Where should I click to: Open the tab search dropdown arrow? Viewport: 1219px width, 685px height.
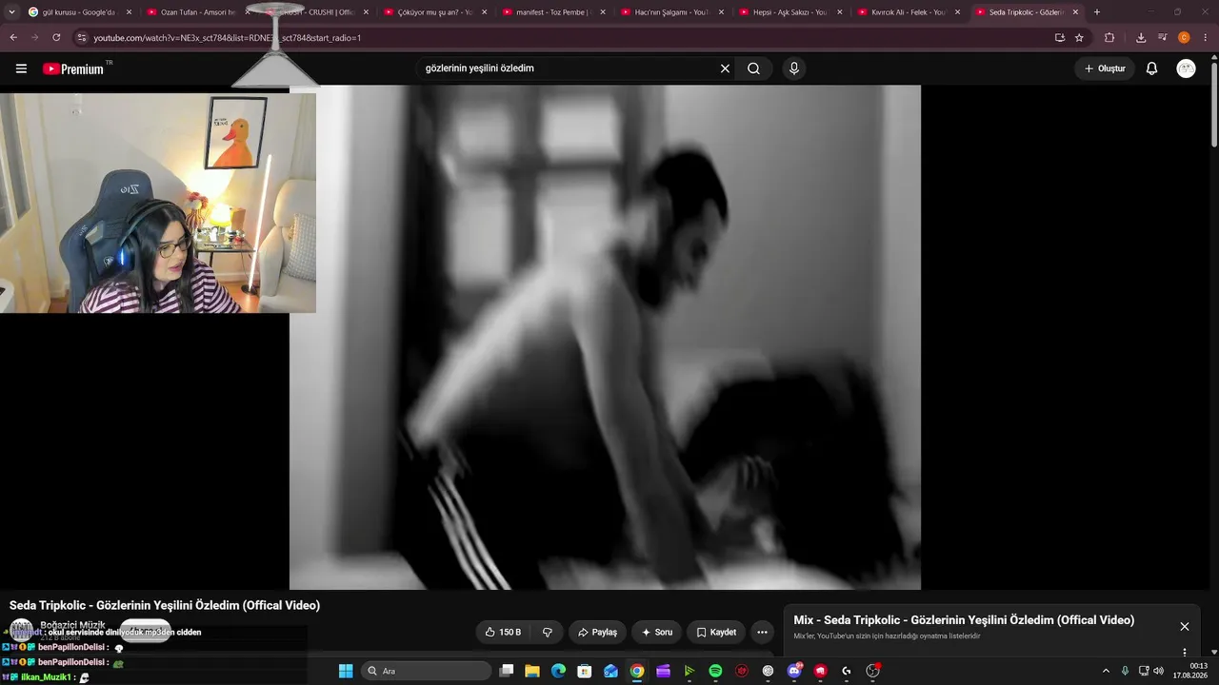tap(11, 12)
